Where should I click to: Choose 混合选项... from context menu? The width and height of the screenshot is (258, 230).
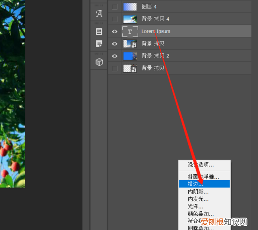204,165
